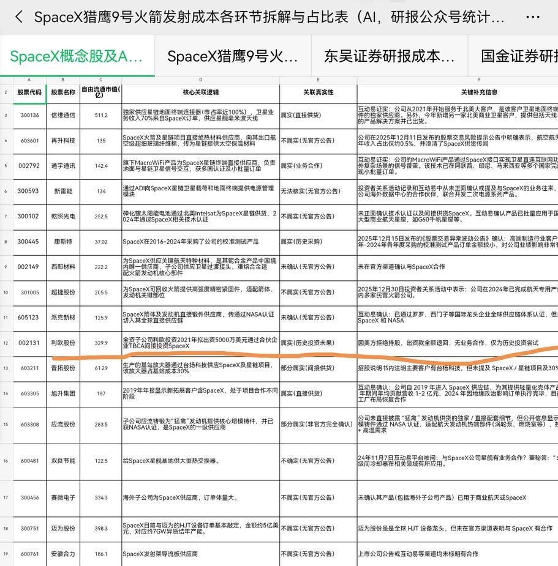Select the 关键补充信息 header cell
The width and height of the screenshot is (558, 566).
click(458, 92)
